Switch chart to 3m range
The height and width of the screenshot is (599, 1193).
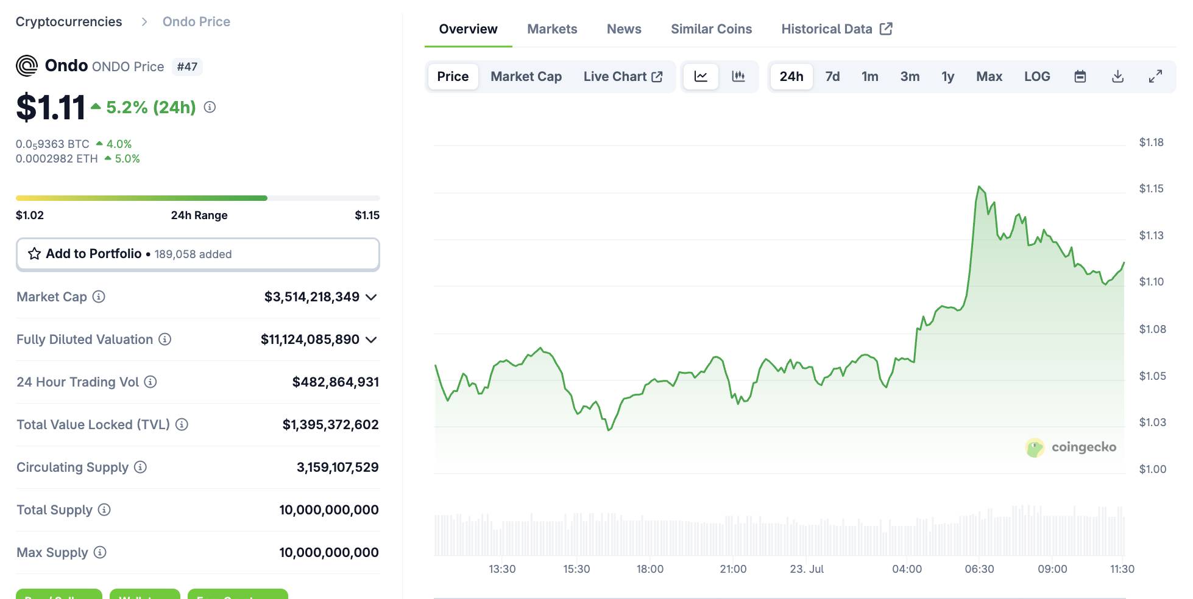[910, 77]
